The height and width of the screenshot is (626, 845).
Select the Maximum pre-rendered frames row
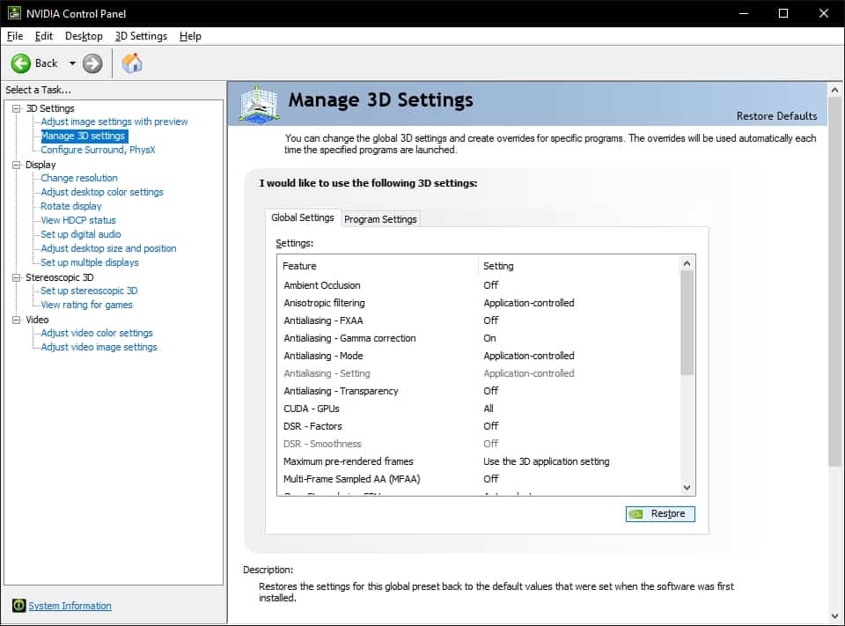coord(479,461)
